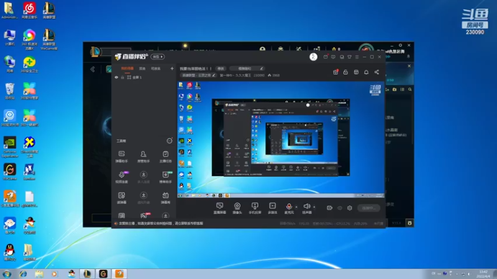The width and height of the screenshot is (497, 279).
Task: Open notification bell in streaming companion
Action: pos(366,72)
